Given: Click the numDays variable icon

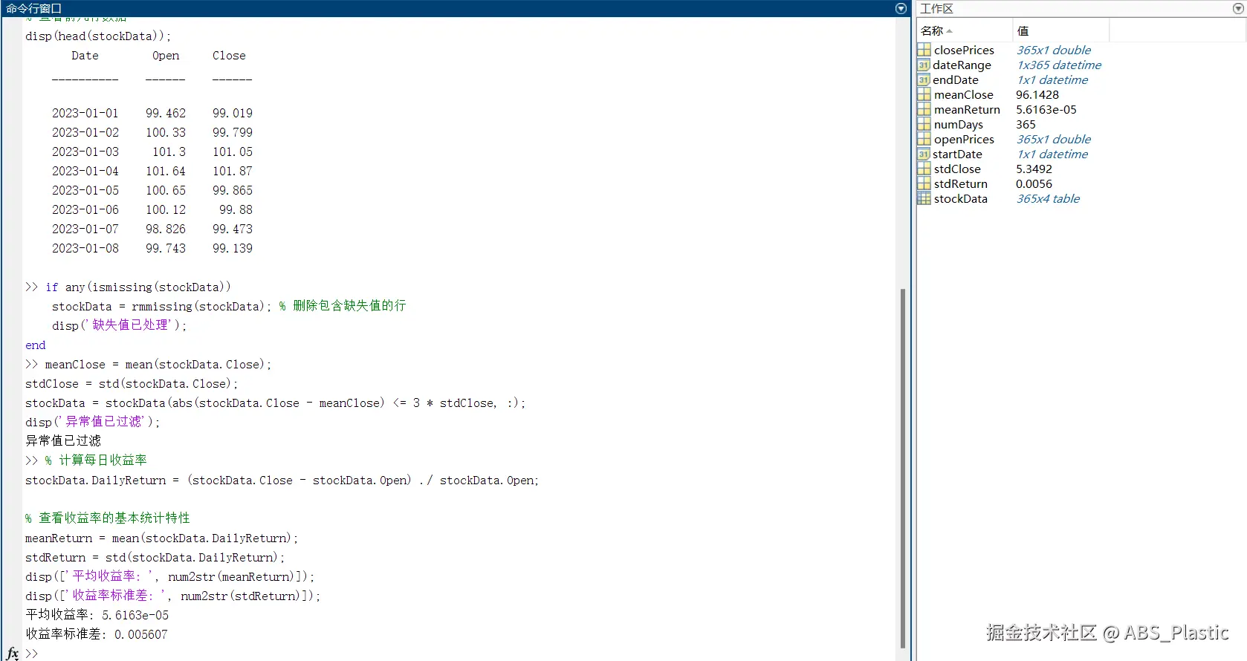Looking at the screenshot, I should click(924, 124).
